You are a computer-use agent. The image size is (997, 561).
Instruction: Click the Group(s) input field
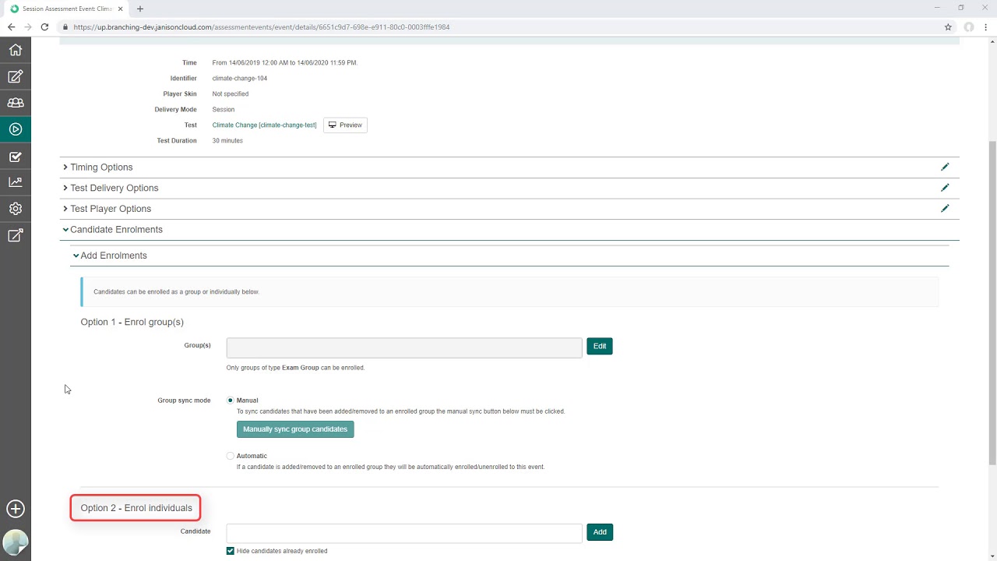404,347
